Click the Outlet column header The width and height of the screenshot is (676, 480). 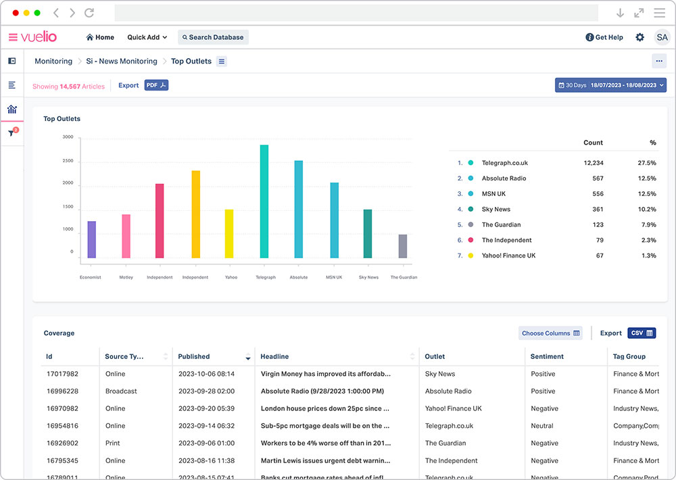435,357
